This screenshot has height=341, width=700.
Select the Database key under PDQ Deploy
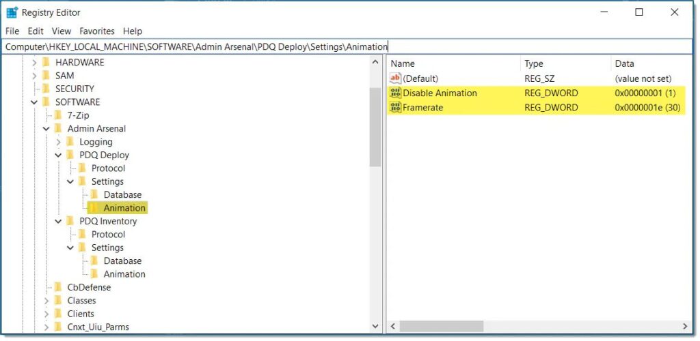pyautogui.click(x=122, y=194)
